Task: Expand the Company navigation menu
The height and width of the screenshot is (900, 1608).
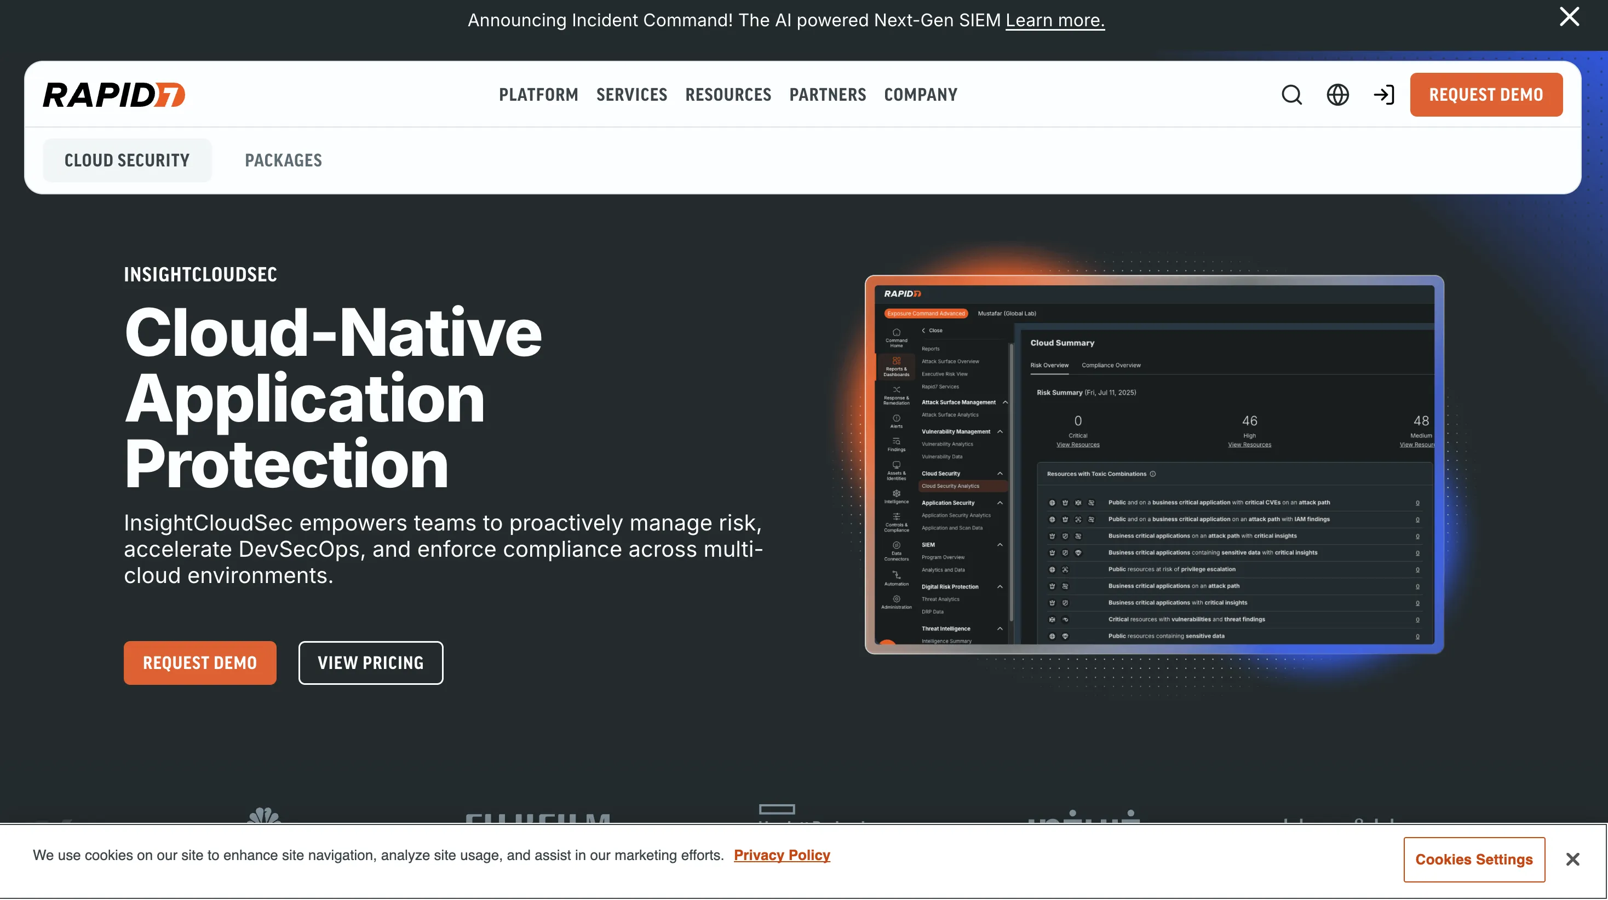Action: (x=920, y=95)
